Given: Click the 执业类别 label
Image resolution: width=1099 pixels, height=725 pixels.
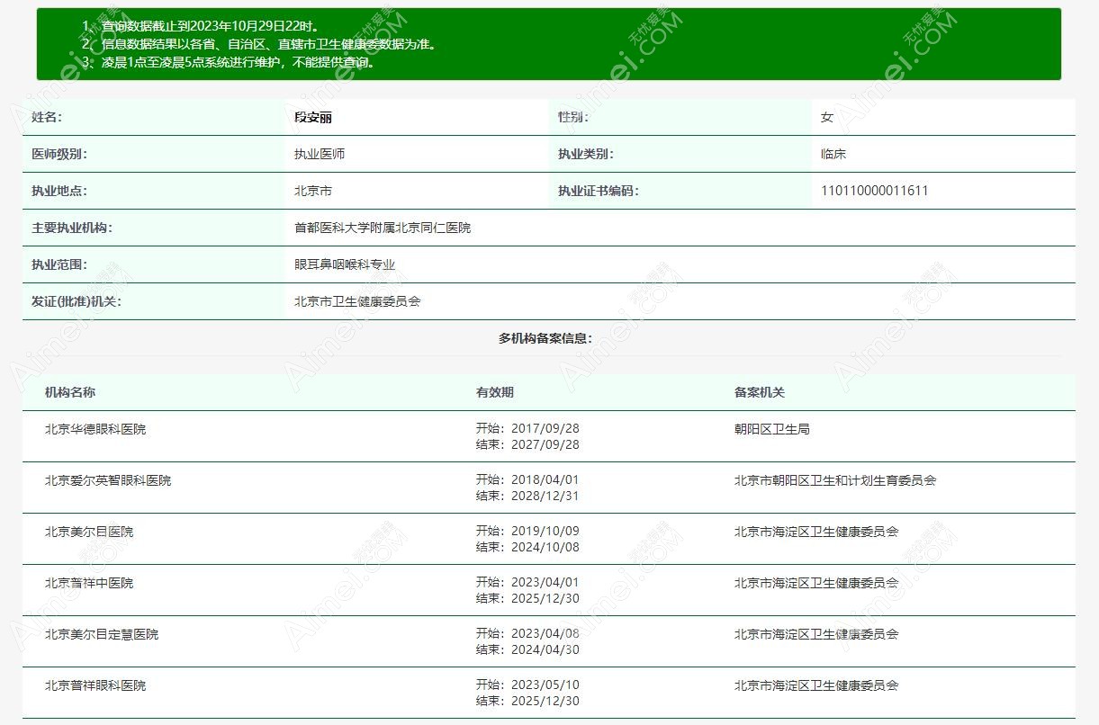Looking at the screenshot, I should point(586,154).
